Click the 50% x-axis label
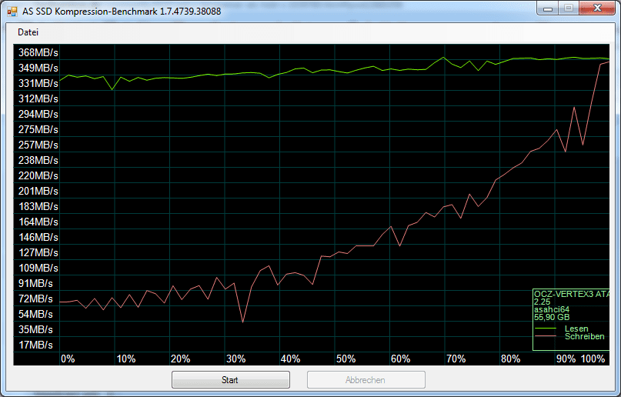The image size is (621, 397). pyautogui.click(x=346, y=359)
